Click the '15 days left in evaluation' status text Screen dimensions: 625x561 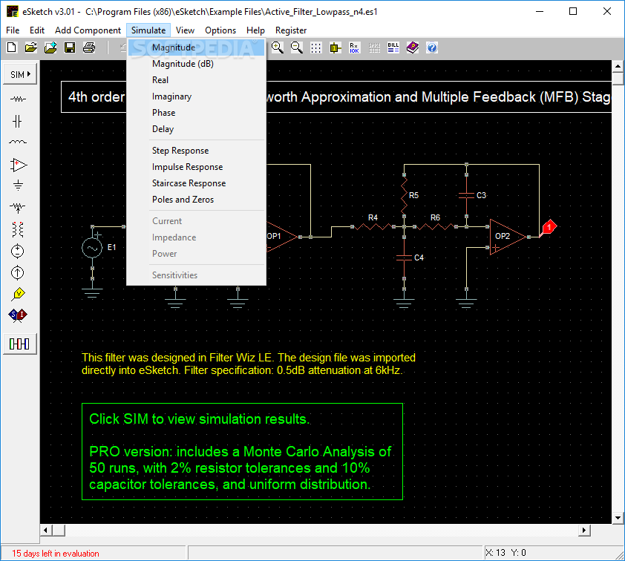tap(56, 553)
